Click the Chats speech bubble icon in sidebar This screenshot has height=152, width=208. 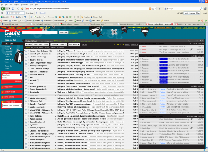10,49
